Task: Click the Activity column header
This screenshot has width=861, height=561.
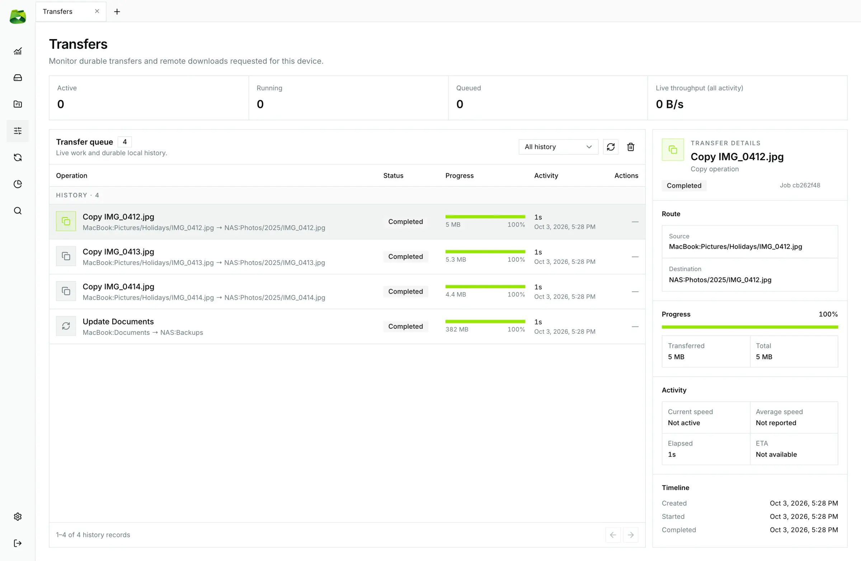Action: click(x=546, y=176)
